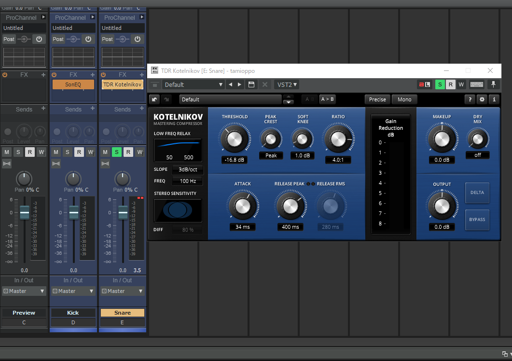Screen dimensions: 512x361
Task: Click the compressor BYPASS button
Action: pyautogui.click(x=477, y=220)
